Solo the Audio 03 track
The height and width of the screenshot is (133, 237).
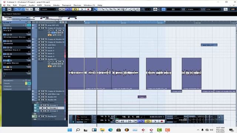(x=44, y=59)
